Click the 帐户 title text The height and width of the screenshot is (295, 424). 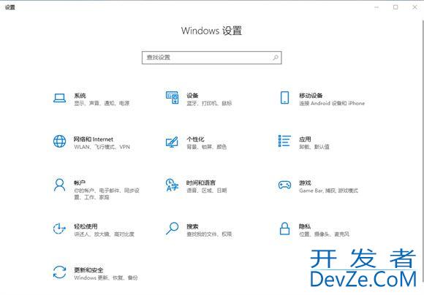pos(80,183)
